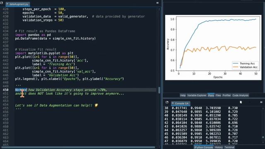The width and height of the screenshot is (265, 149).
Task: Click the 'steps_per_epoch = 100,' line
Action: click(x=44, y=9)
